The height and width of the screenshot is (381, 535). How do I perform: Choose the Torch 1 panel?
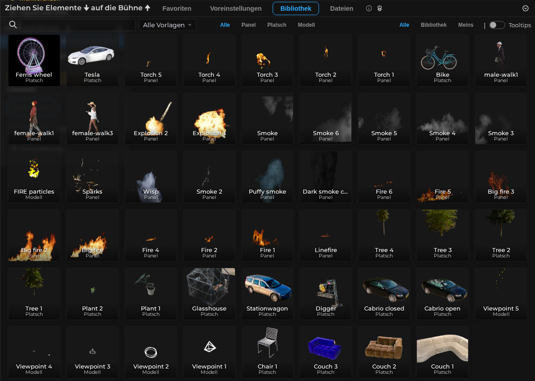[x=384, y=60]
